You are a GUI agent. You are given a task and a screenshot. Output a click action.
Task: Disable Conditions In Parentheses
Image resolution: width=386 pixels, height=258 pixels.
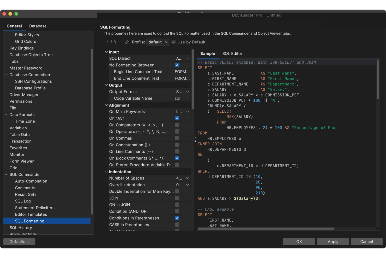177,218
